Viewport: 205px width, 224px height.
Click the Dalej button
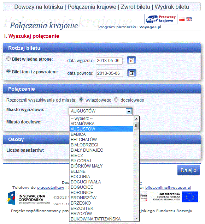pyautogui.click(x=188, y=170)
